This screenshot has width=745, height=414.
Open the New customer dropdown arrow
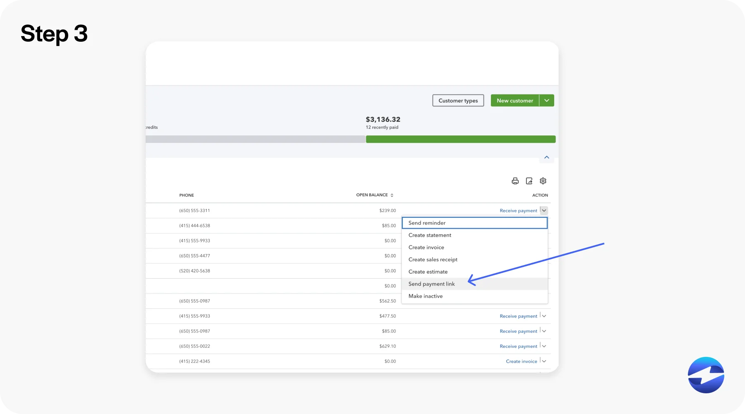pos(547,101)
